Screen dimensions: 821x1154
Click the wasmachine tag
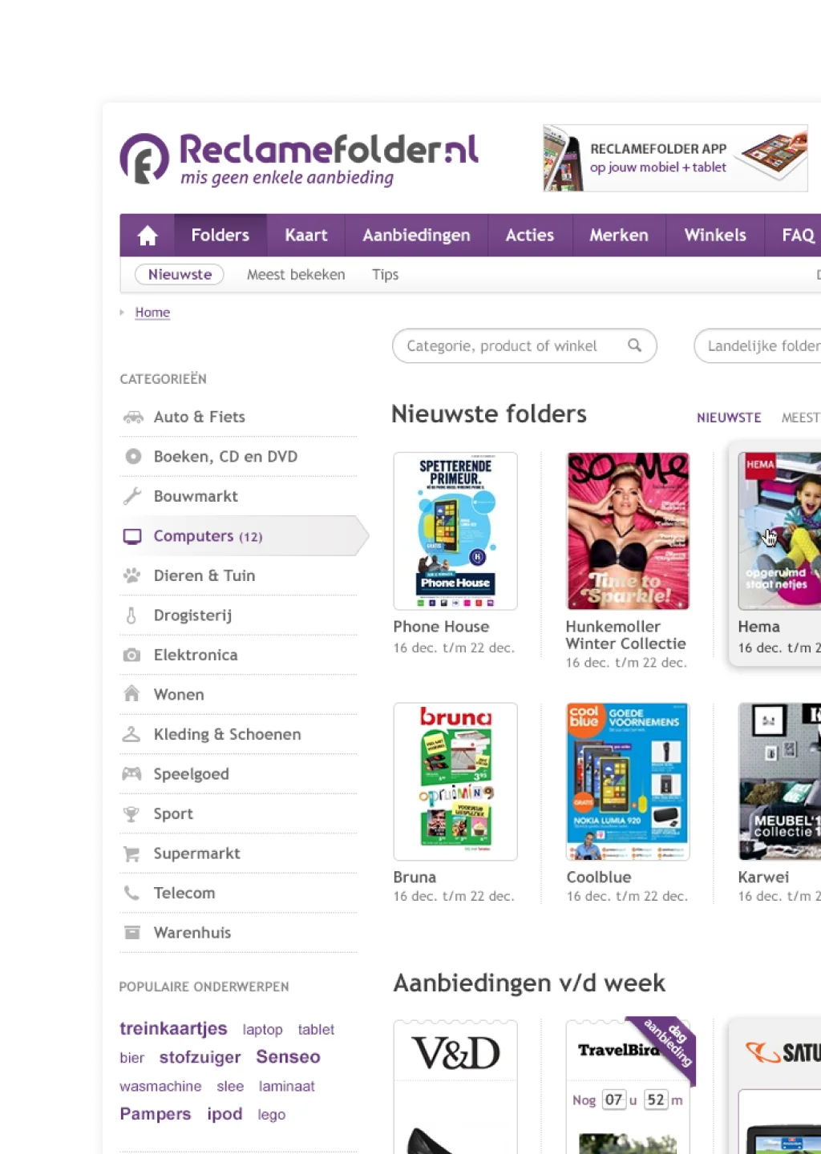[160, 1087]
